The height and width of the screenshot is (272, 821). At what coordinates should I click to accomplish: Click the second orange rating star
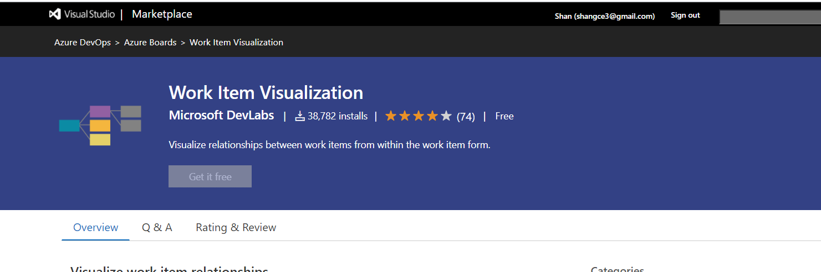tap(405, 116)
